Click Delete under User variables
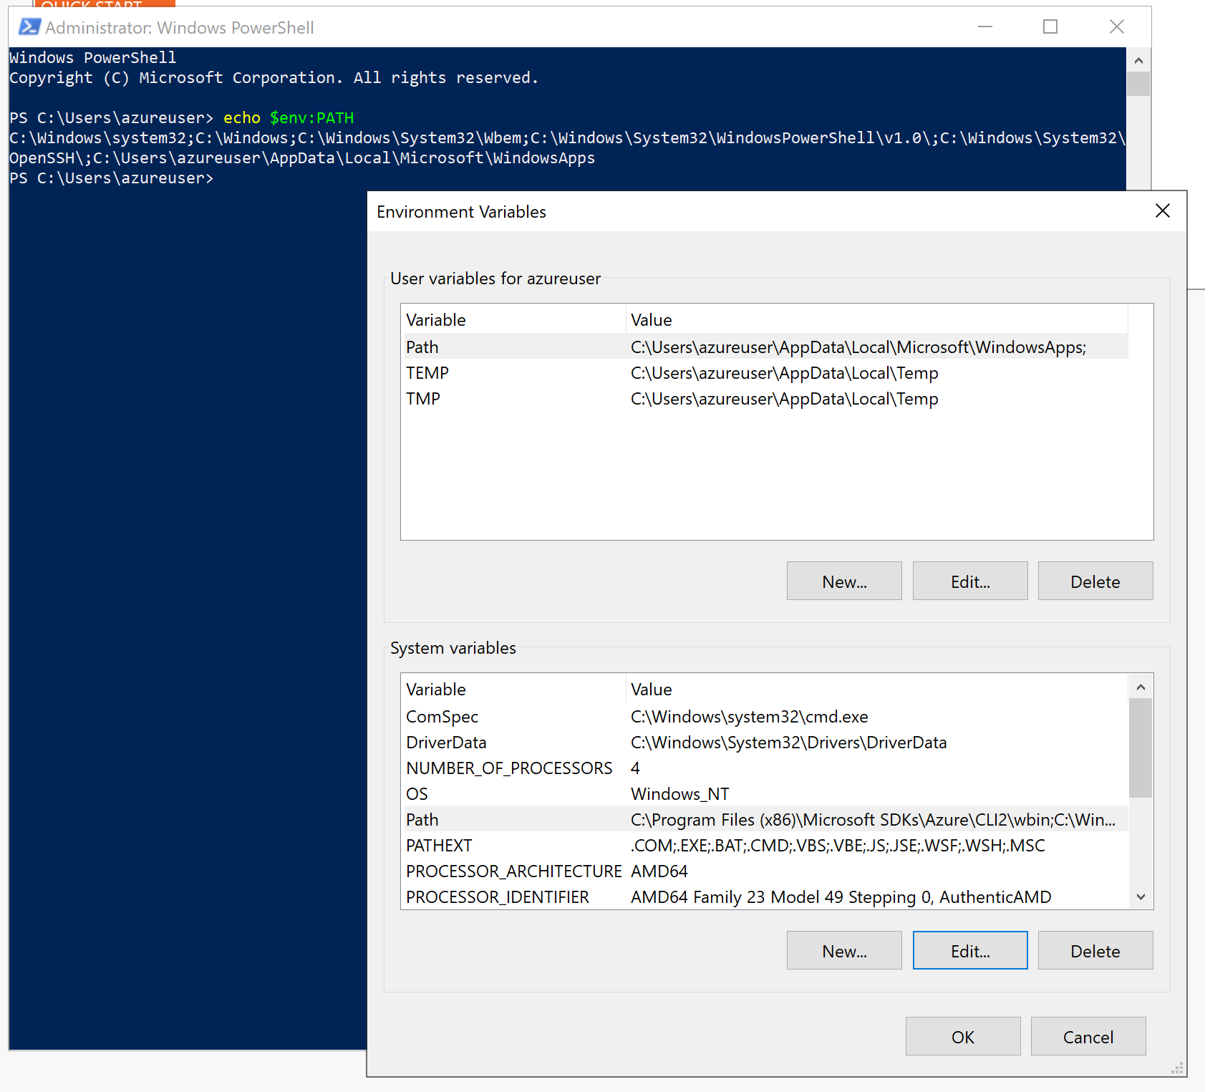 (1095, 581)
